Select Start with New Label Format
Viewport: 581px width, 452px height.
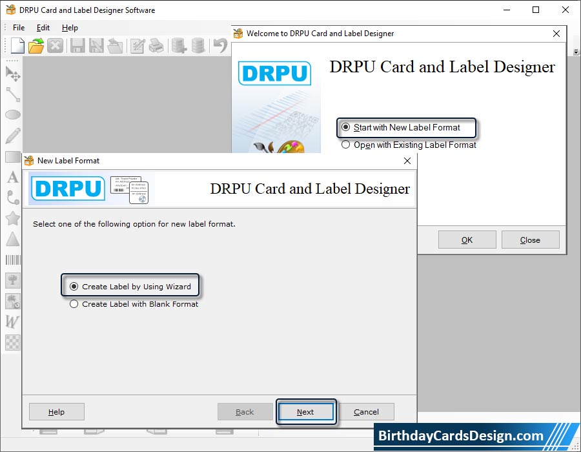[x=401, y=127]
